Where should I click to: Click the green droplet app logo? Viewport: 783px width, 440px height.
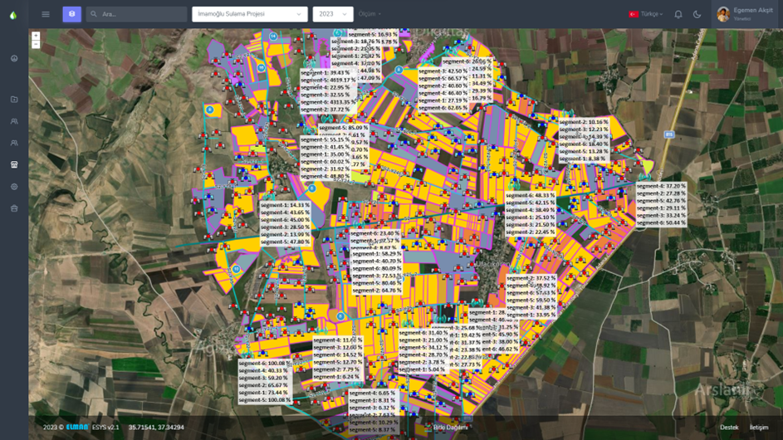[13, 15]
